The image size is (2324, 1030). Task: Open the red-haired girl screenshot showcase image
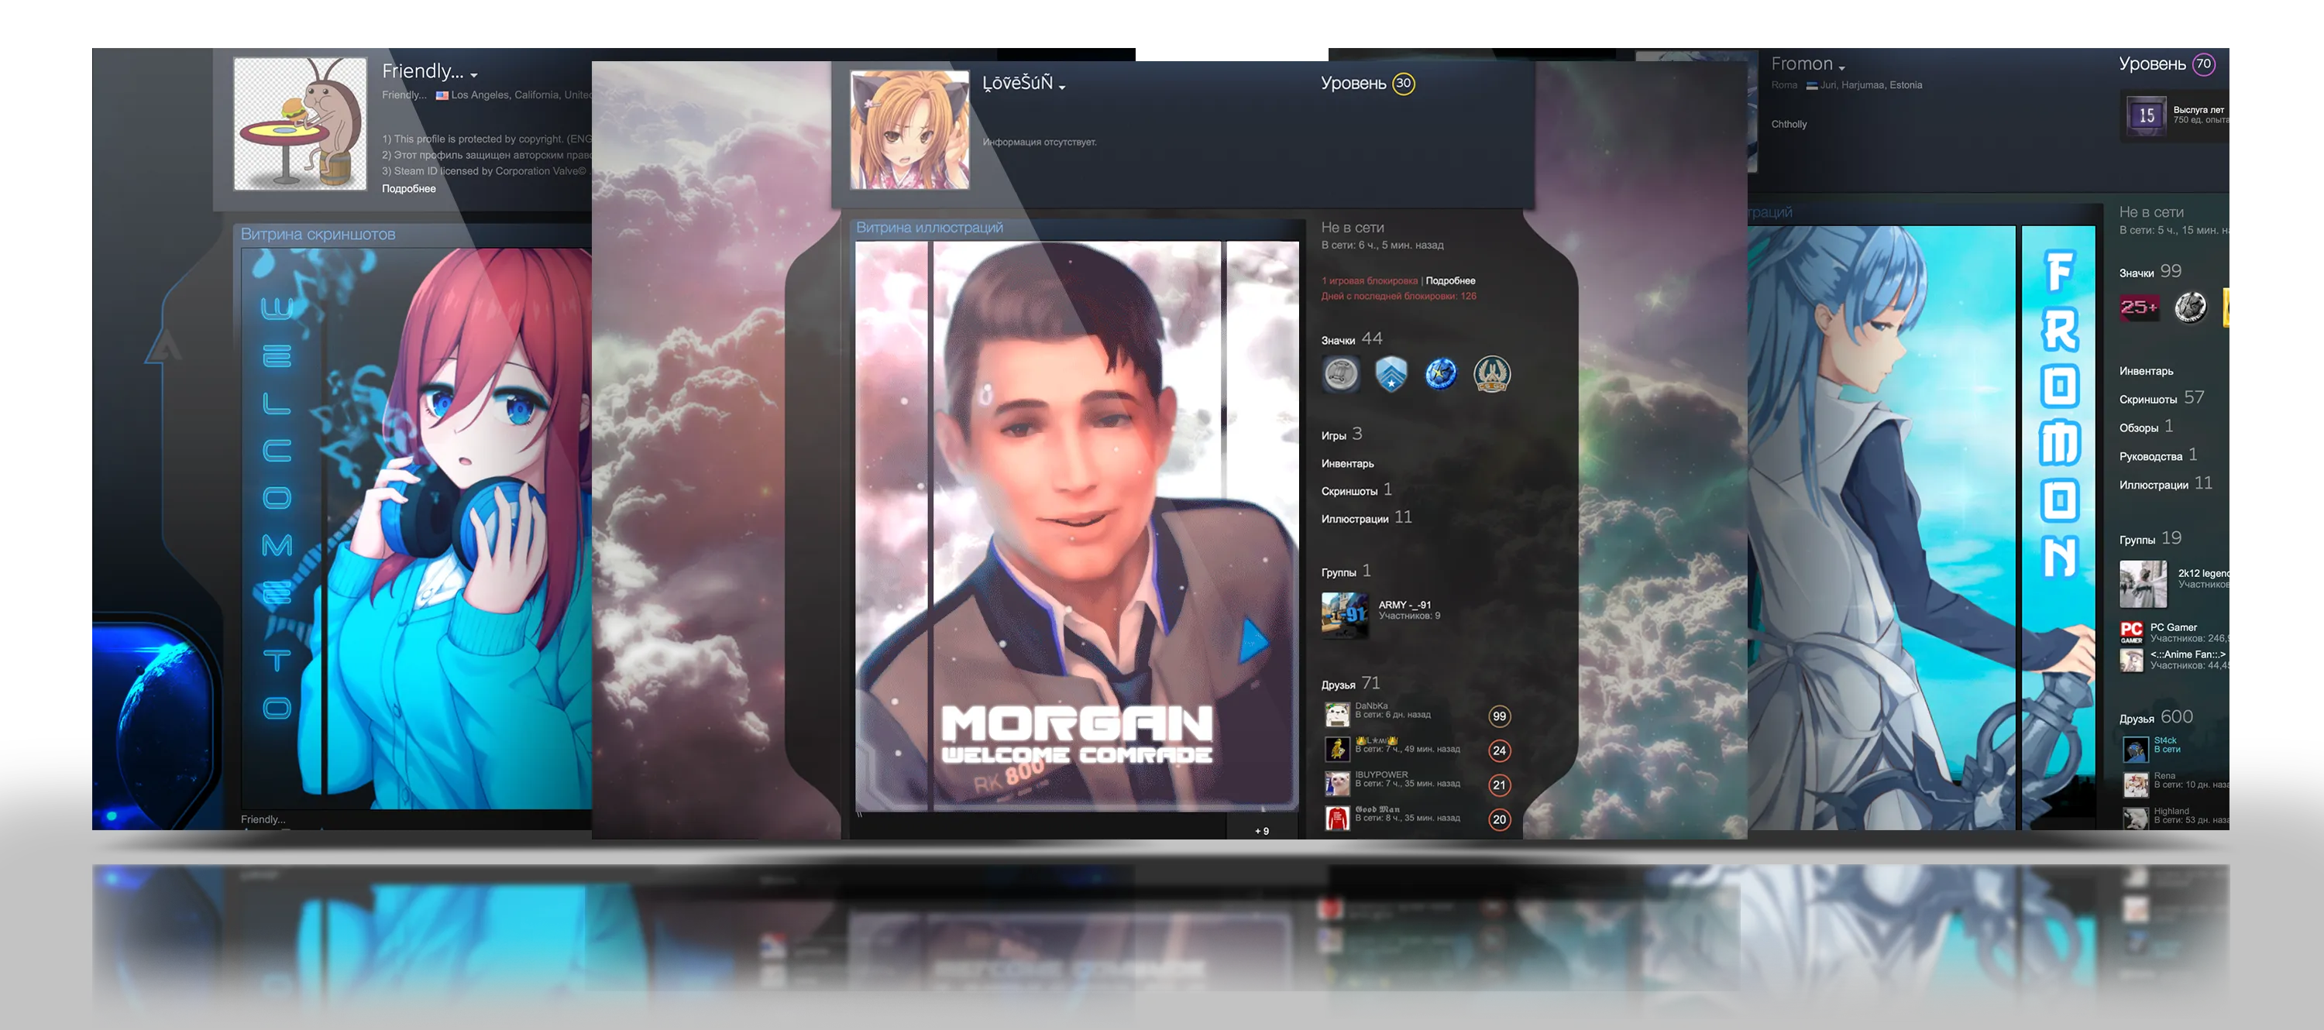pyautogui.click(x=417, y=527)
